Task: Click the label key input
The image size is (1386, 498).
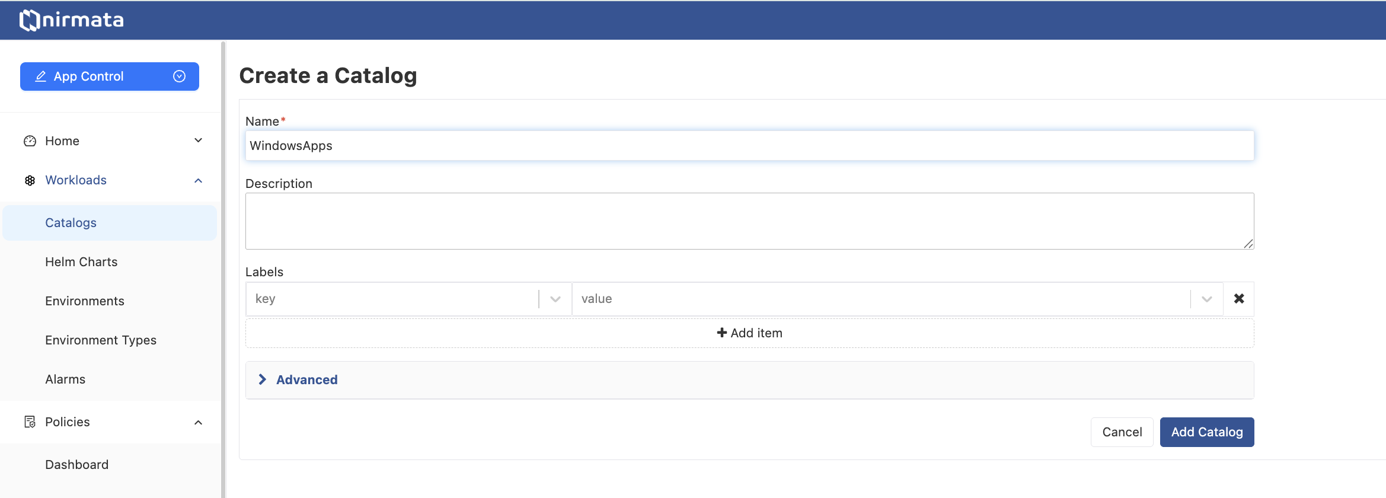Action: (x=392, y=299)
